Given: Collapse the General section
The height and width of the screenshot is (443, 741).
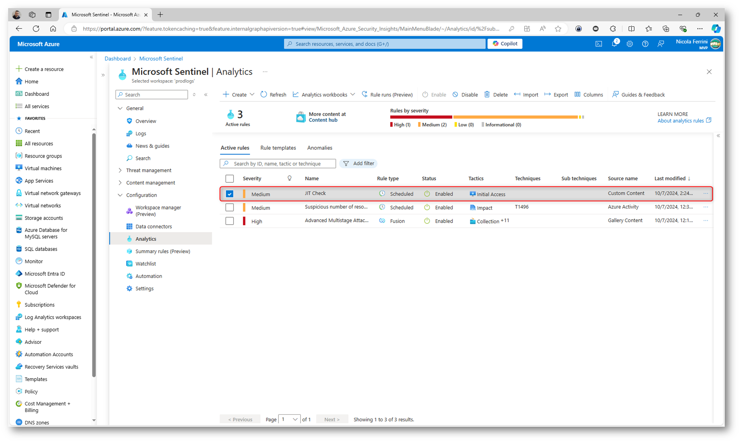Looking at the screenshot, I should [x=120, y=108].
